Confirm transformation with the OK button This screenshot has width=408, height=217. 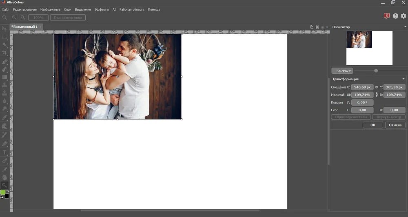[x=373, y=125]
